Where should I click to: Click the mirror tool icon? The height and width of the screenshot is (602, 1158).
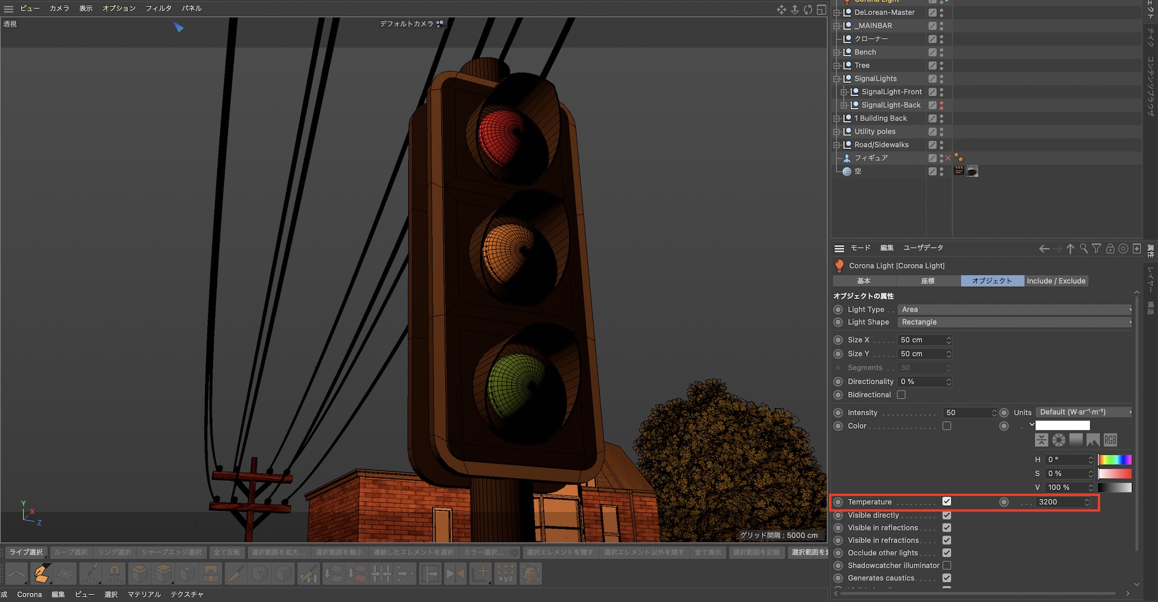(x=455, y=574)
